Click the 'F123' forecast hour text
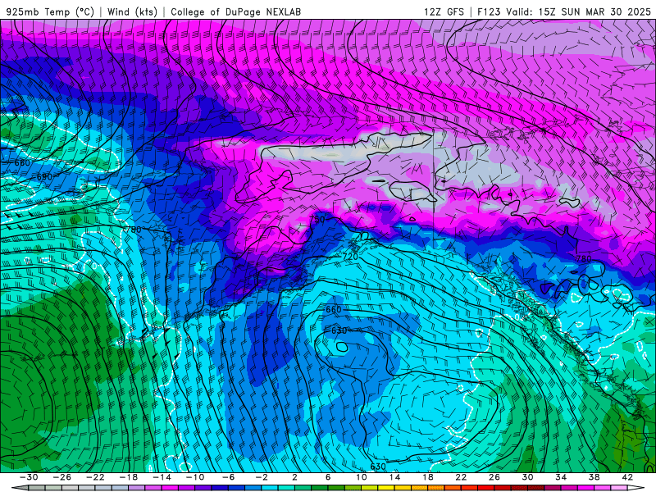 pyautogui.click(x=489, y=11)
